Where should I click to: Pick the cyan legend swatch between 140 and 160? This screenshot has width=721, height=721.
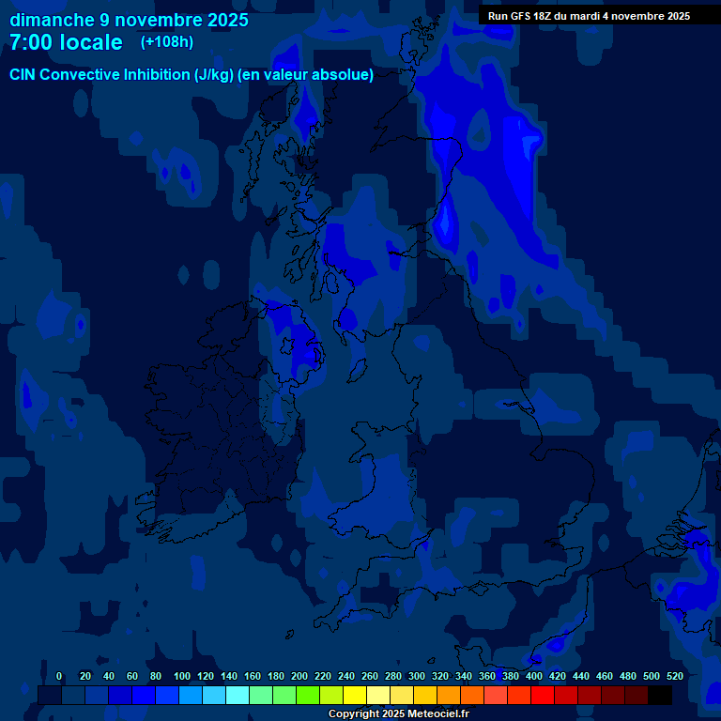[238, 695]
